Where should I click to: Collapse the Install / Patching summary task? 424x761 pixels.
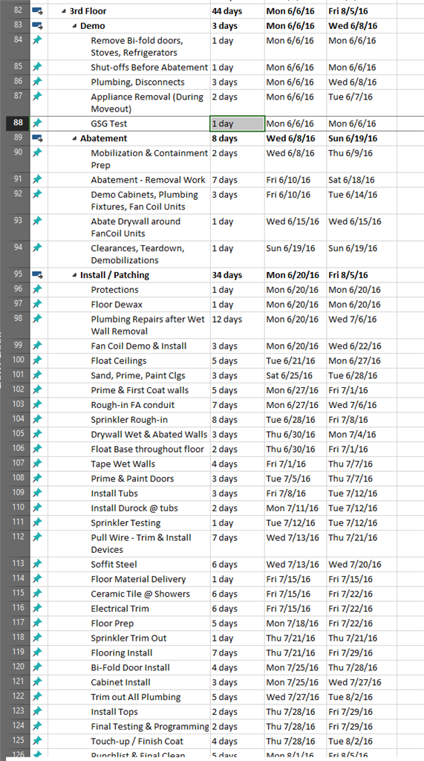tap(74, 276)
